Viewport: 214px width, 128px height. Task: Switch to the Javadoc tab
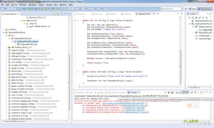click(x=99, y=93)
